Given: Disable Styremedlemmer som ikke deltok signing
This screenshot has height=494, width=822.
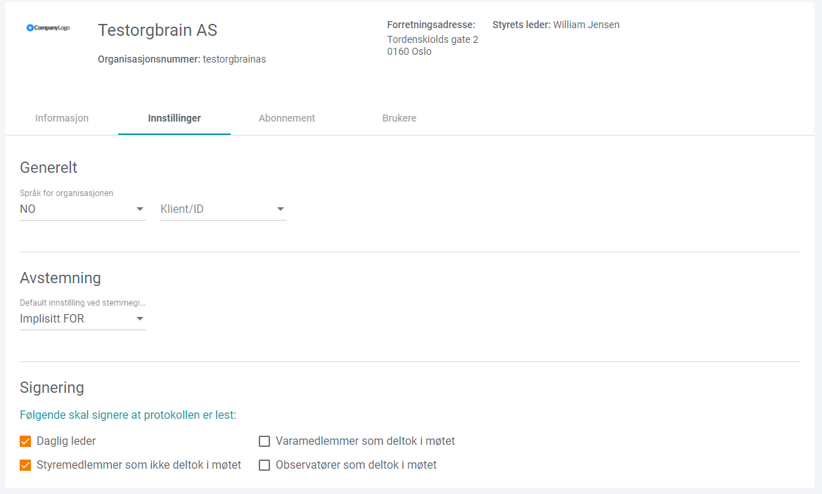Looking at the screenshot, I should coord(25,464).
